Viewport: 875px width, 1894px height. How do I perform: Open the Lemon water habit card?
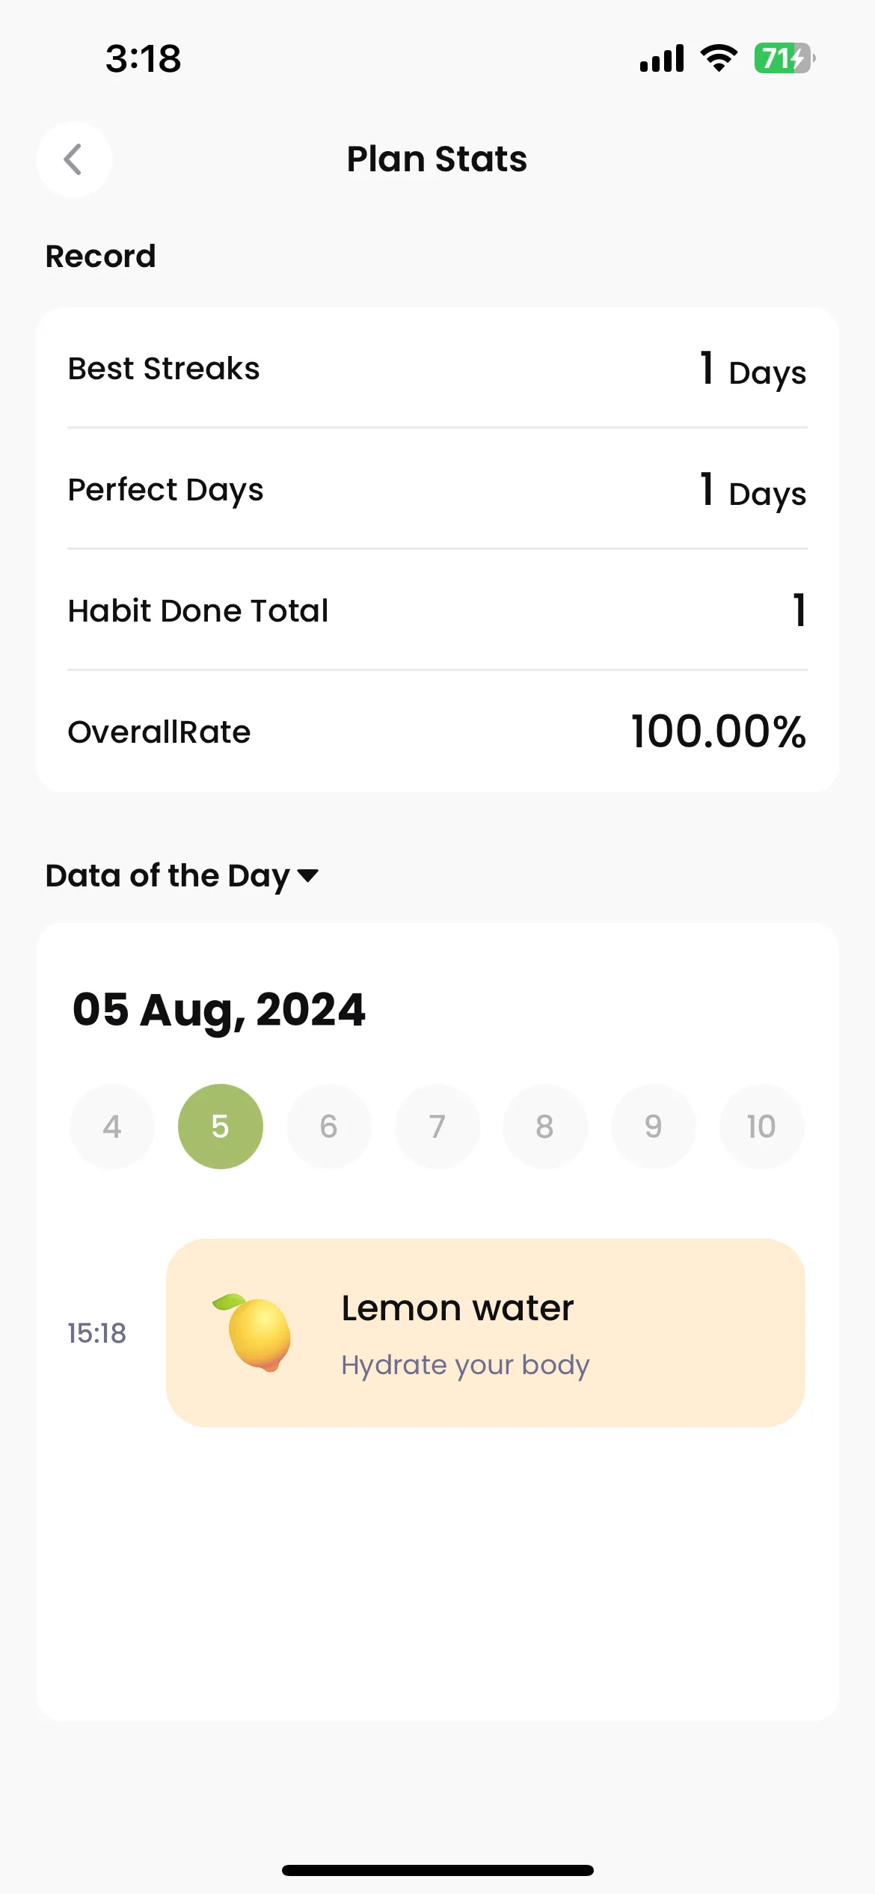pos(485,1333)
